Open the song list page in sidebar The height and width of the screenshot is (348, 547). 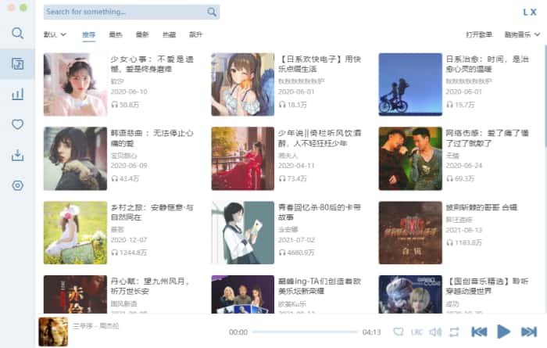(x=17, y=64)
